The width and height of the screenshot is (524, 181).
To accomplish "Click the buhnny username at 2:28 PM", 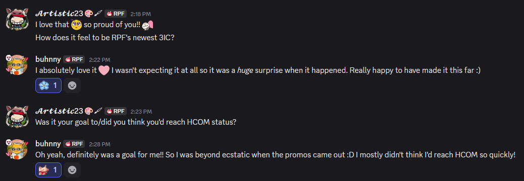I will [48, 144].
